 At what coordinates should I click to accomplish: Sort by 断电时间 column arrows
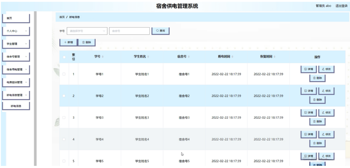[232, 57]
